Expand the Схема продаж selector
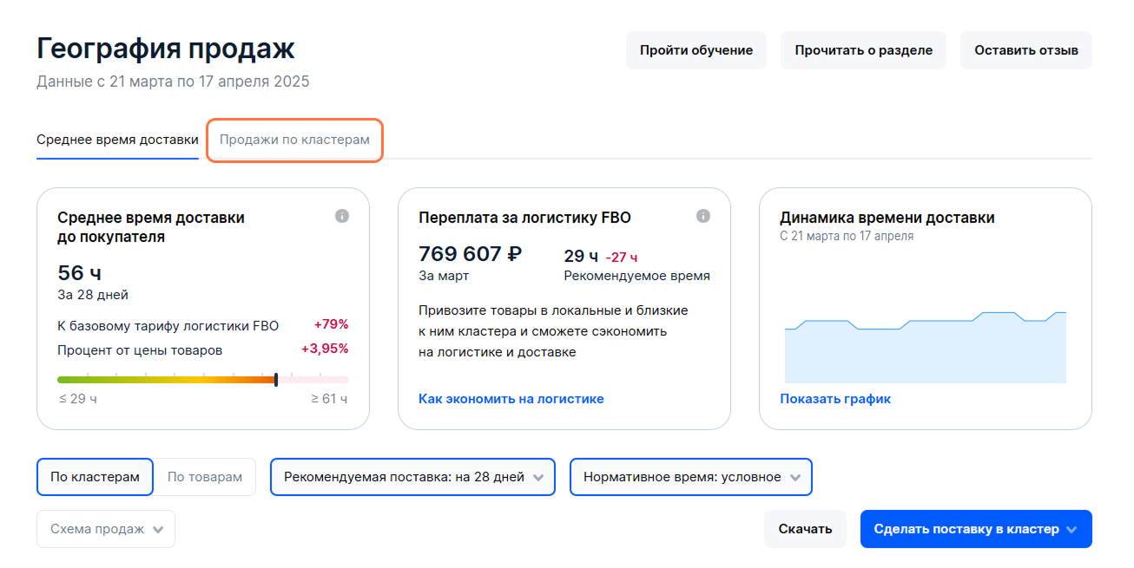Screen dimensions: 1134x568 coord(105,529)
